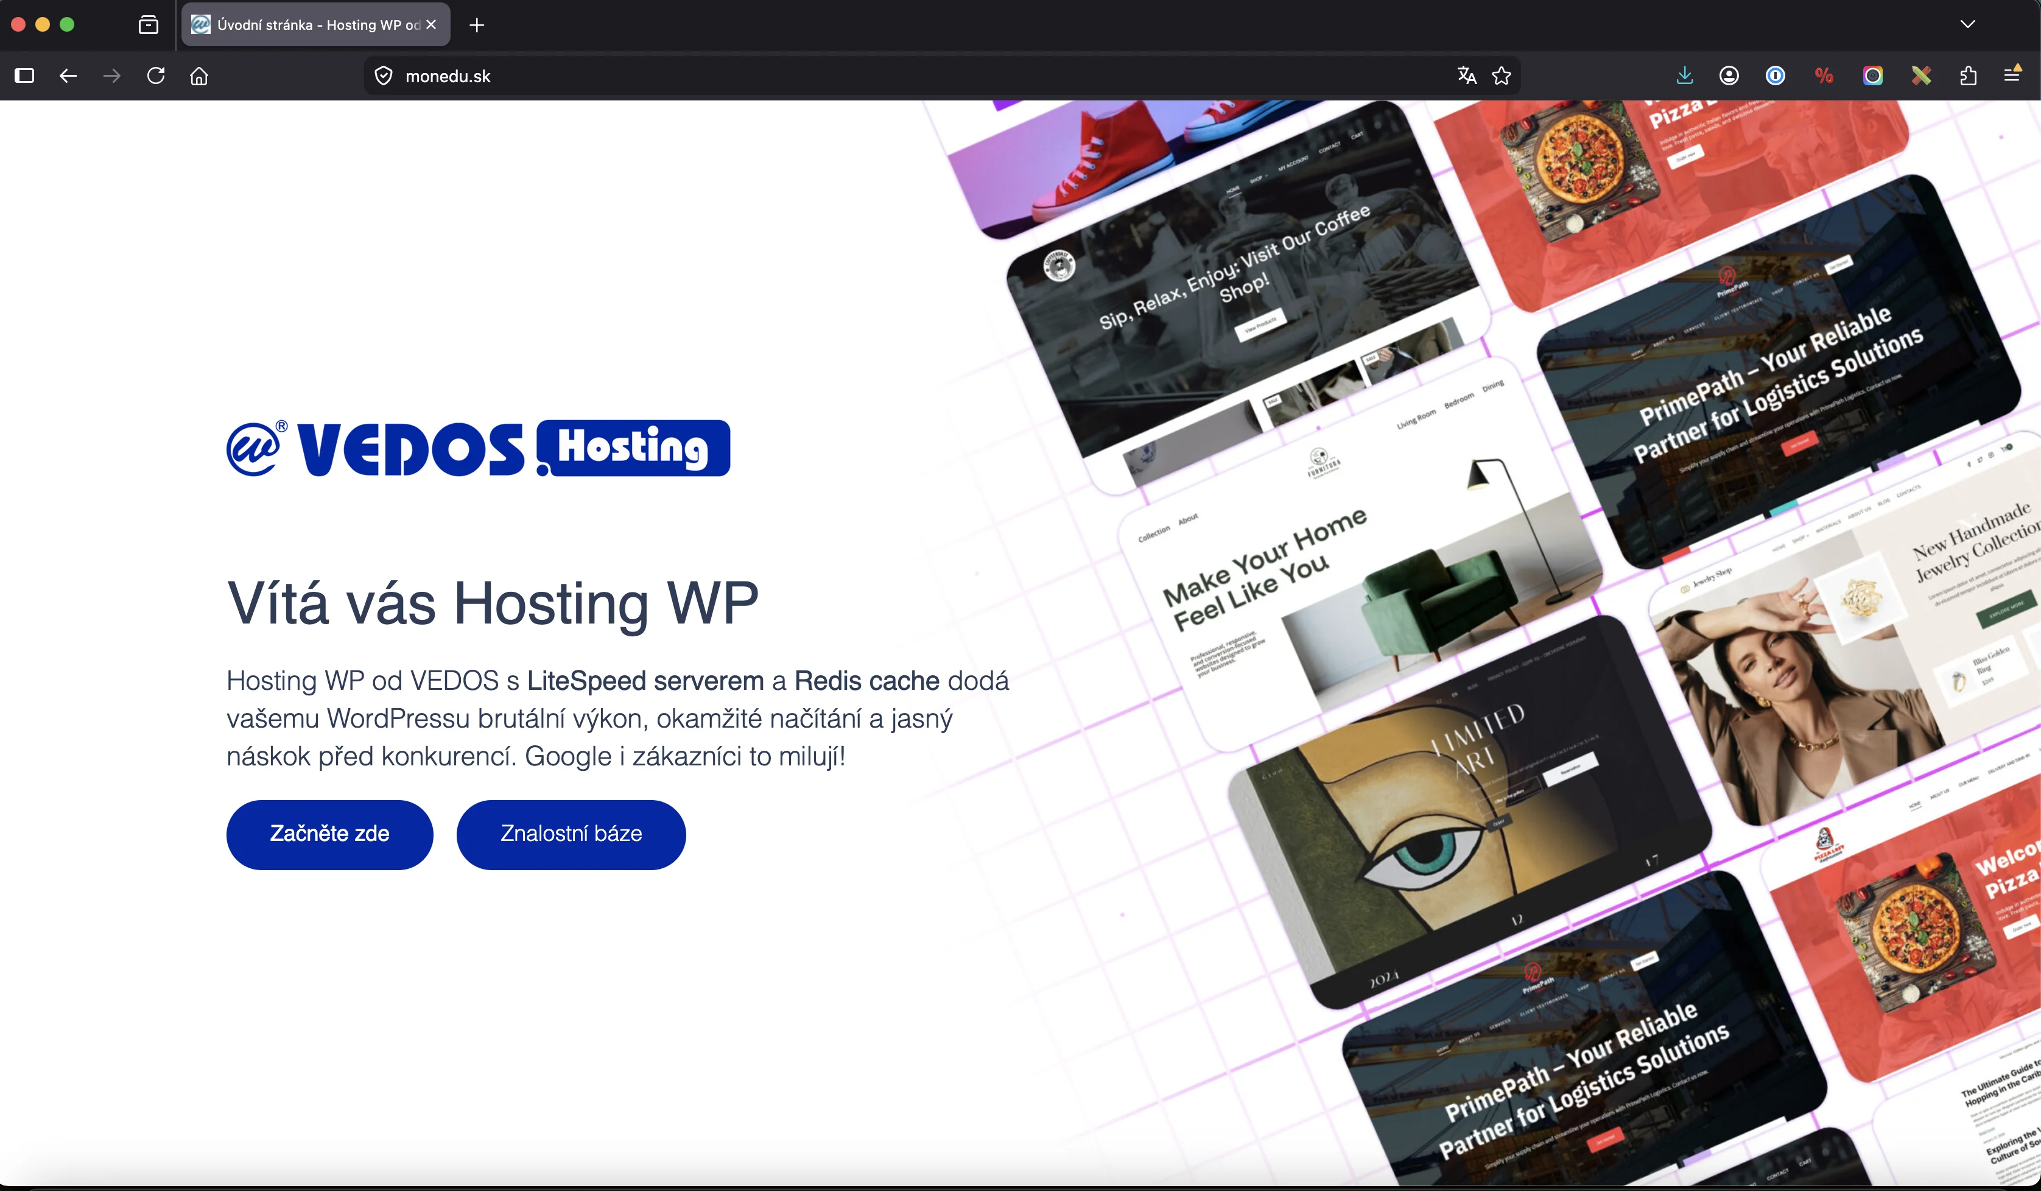Translate this page via the translate icon

pyautogui.click(x=1467, y=76)
